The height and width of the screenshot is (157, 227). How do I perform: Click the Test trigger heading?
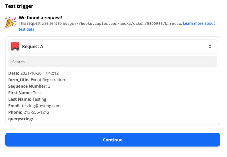(x=19, y=6)
